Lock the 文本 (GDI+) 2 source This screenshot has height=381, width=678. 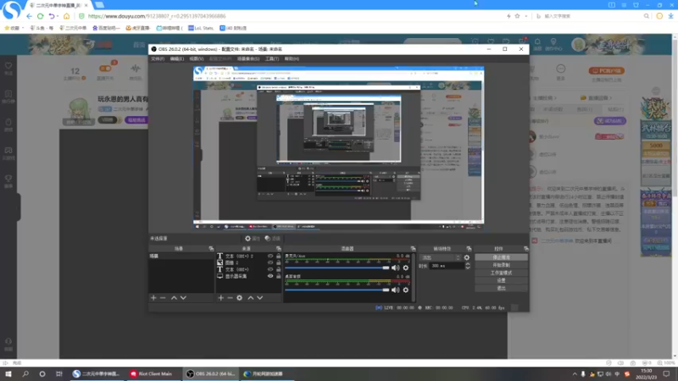pyautogui.click(x=279, y=257)
